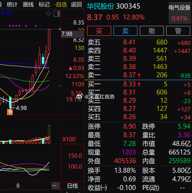Click the price change percent 12.80%
Viewport: 192px width, 193px height.
point(134,17)
